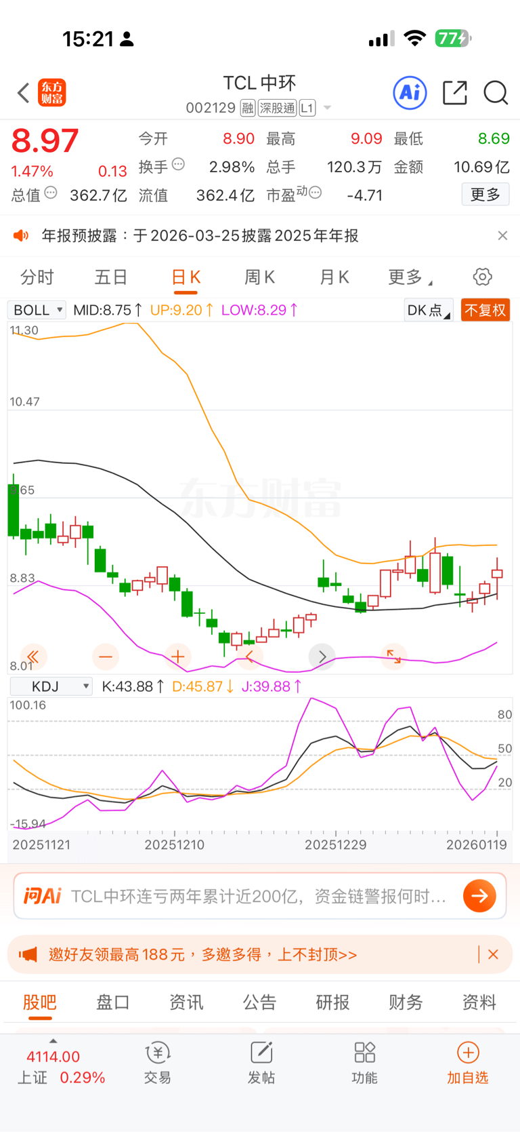Tap the left arrow chart step icon
Viewport: 520px width, 1132px height.
point(250,657)
